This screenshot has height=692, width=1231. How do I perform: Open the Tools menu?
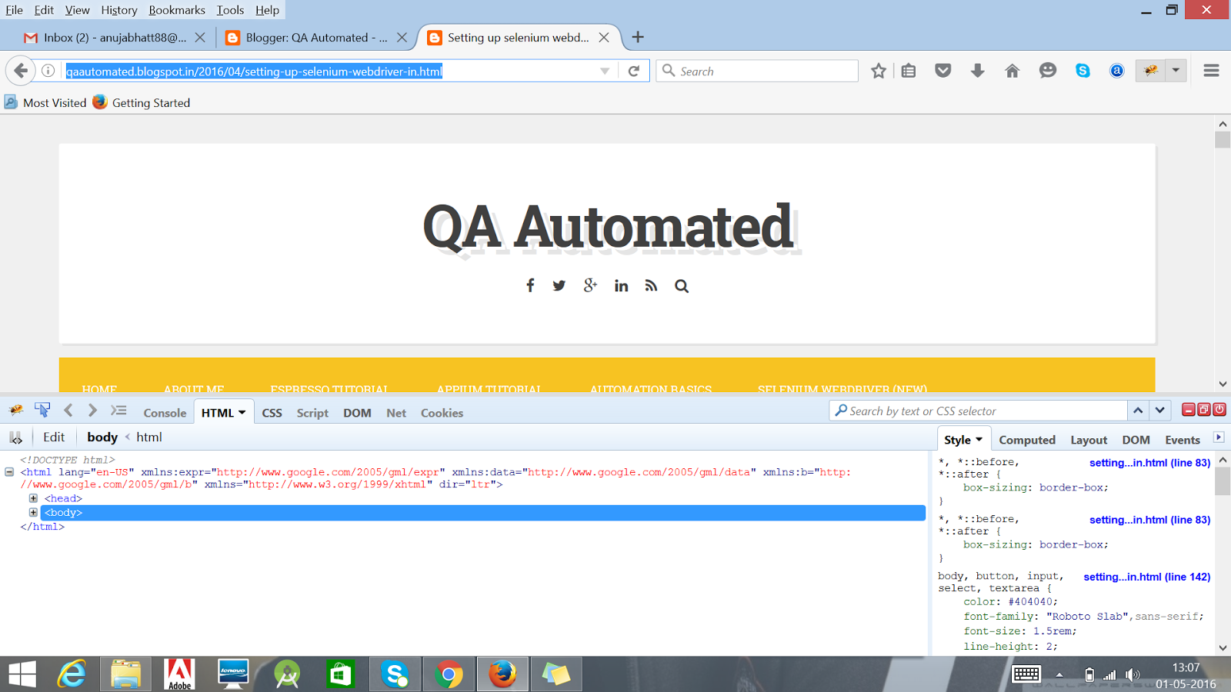point(230,10)
